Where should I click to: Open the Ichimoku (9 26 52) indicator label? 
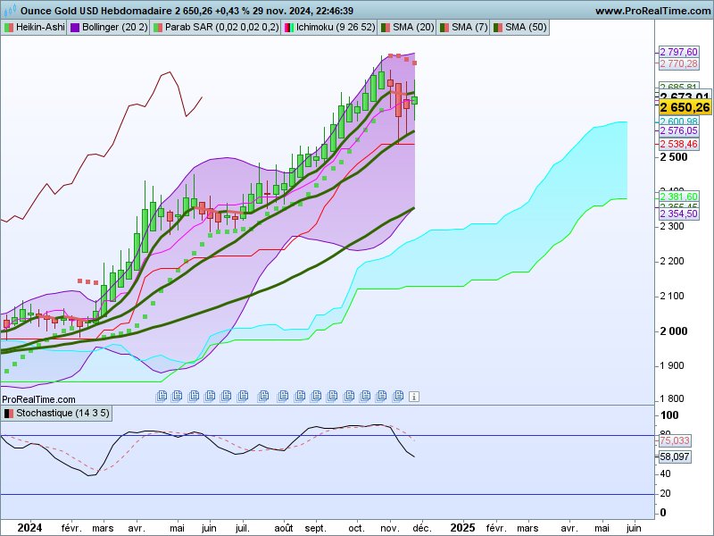pos(329,28)
